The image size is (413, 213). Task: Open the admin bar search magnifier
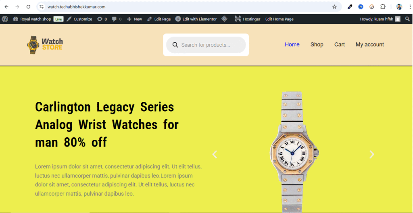click(x=407, y=19)
